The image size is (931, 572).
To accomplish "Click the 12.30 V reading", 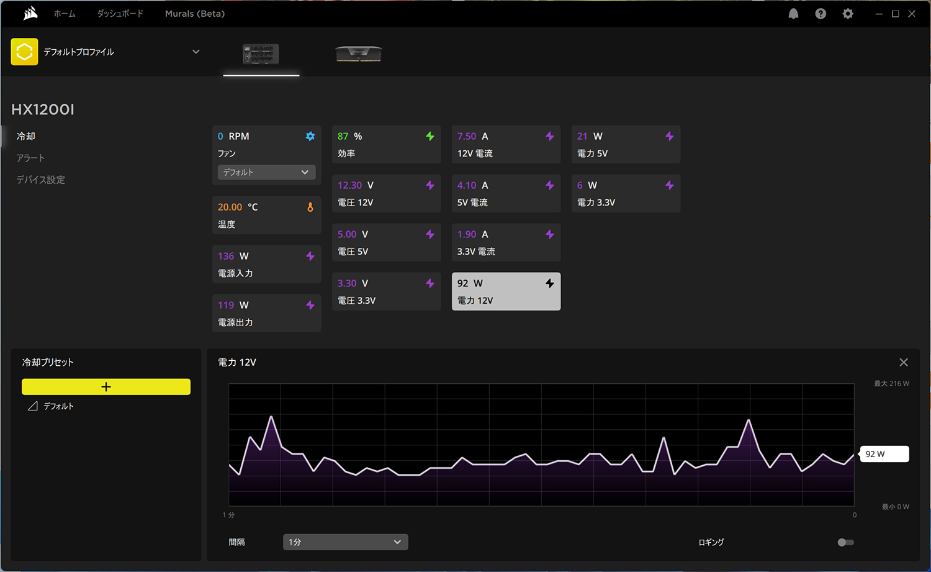I will click(x=356, y=185).
